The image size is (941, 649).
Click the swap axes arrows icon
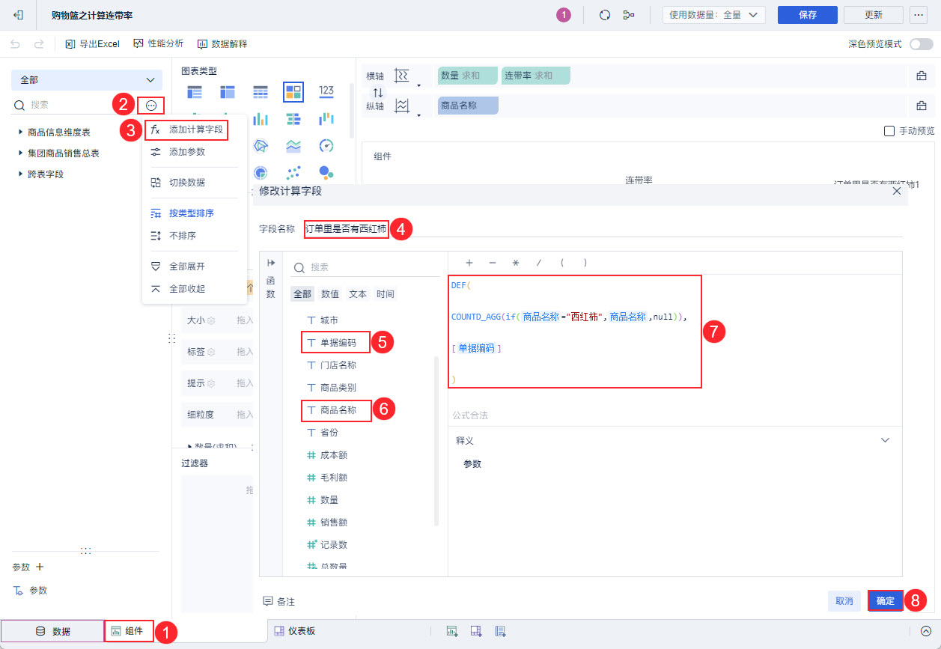pos(378,92)
